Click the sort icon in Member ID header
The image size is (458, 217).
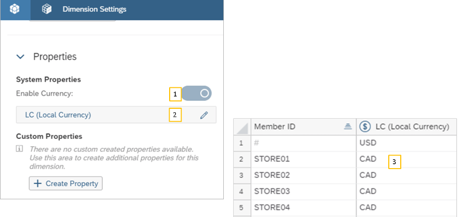point(348,126)
